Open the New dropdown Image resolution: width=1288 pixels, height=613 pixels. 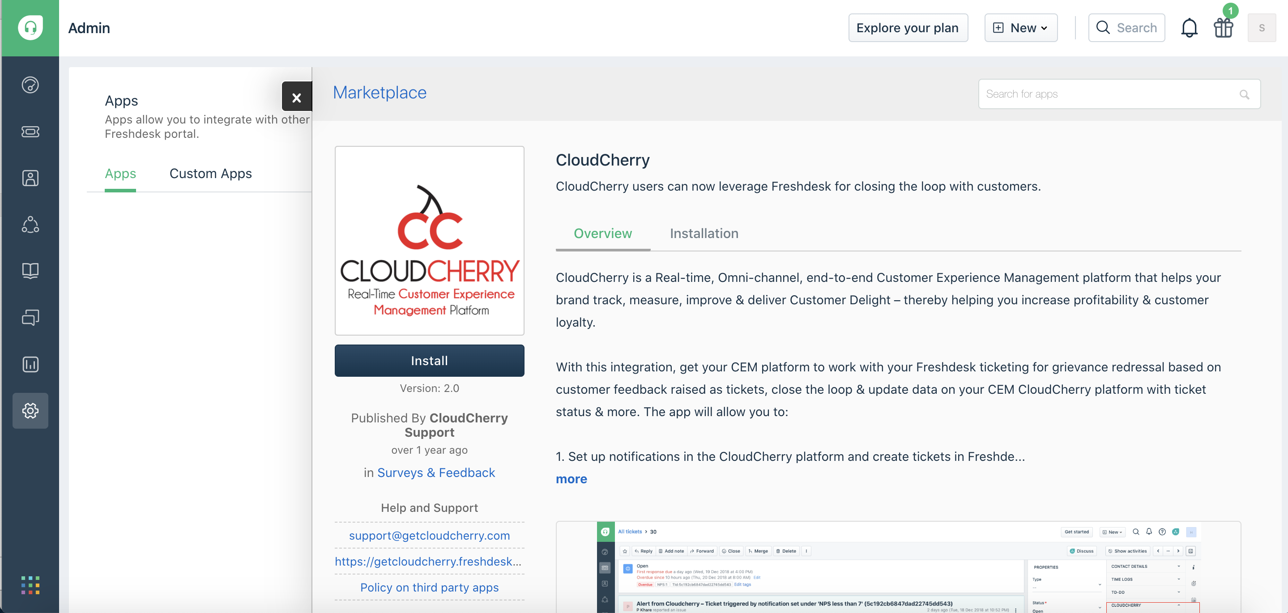[1020, 27]
